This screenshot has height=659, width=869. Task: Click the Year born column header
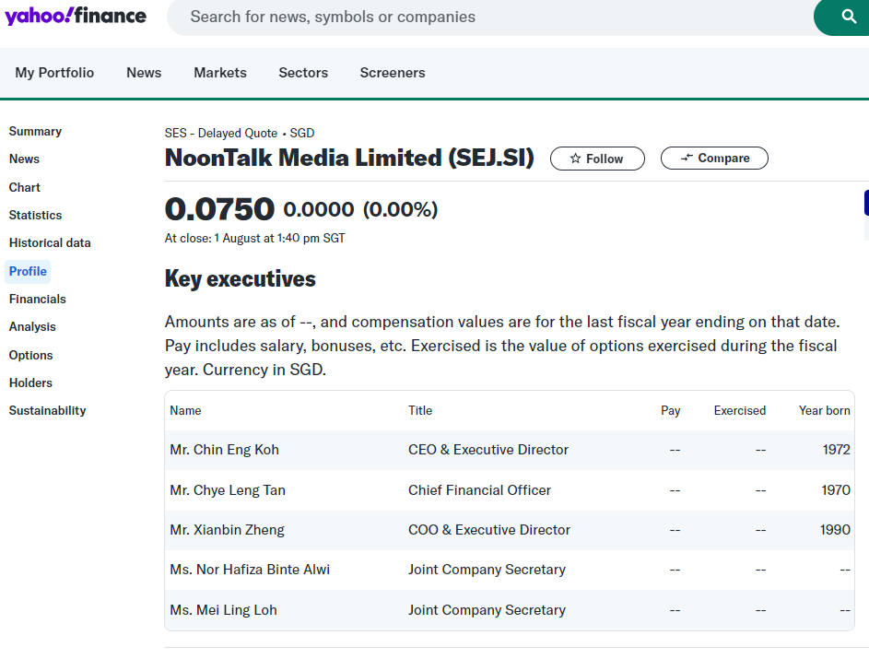click(x=824, y=411)
